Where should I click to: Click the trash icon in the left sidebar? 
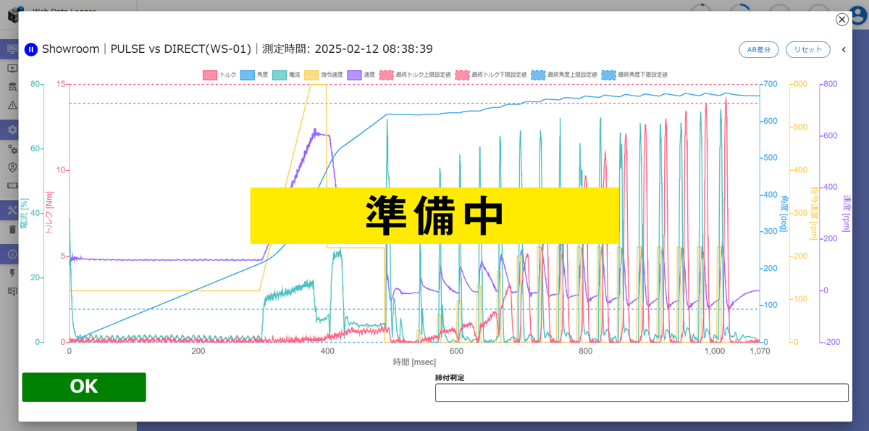click(x=11, y=229)
